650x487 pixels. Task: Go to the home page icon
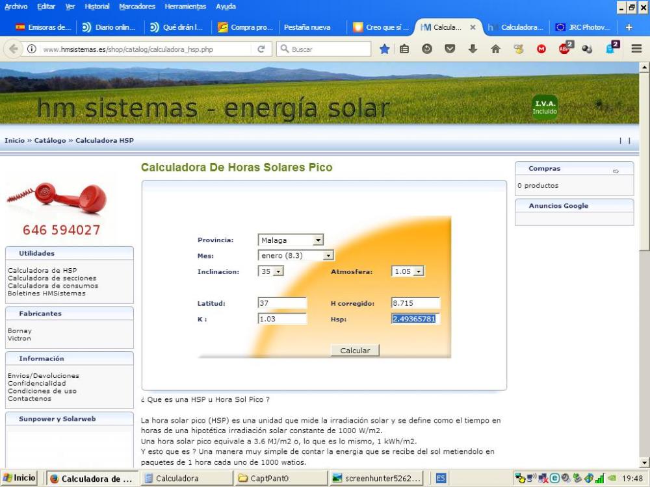(495, 49)
